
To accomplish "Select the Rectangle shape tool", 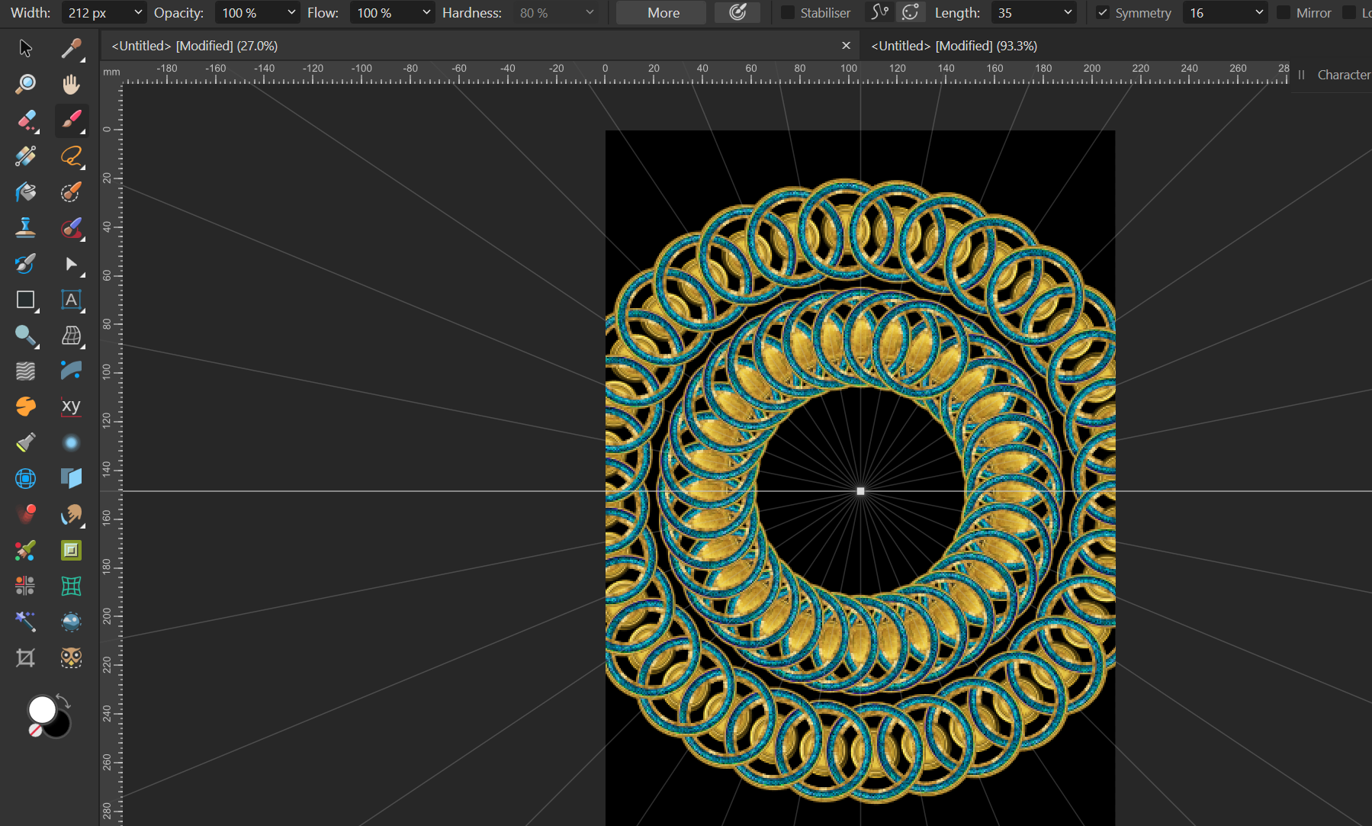I will click(25, 300).
